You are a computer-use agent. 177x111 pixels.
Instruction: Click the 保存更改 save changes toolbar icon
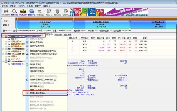(6, 11)
